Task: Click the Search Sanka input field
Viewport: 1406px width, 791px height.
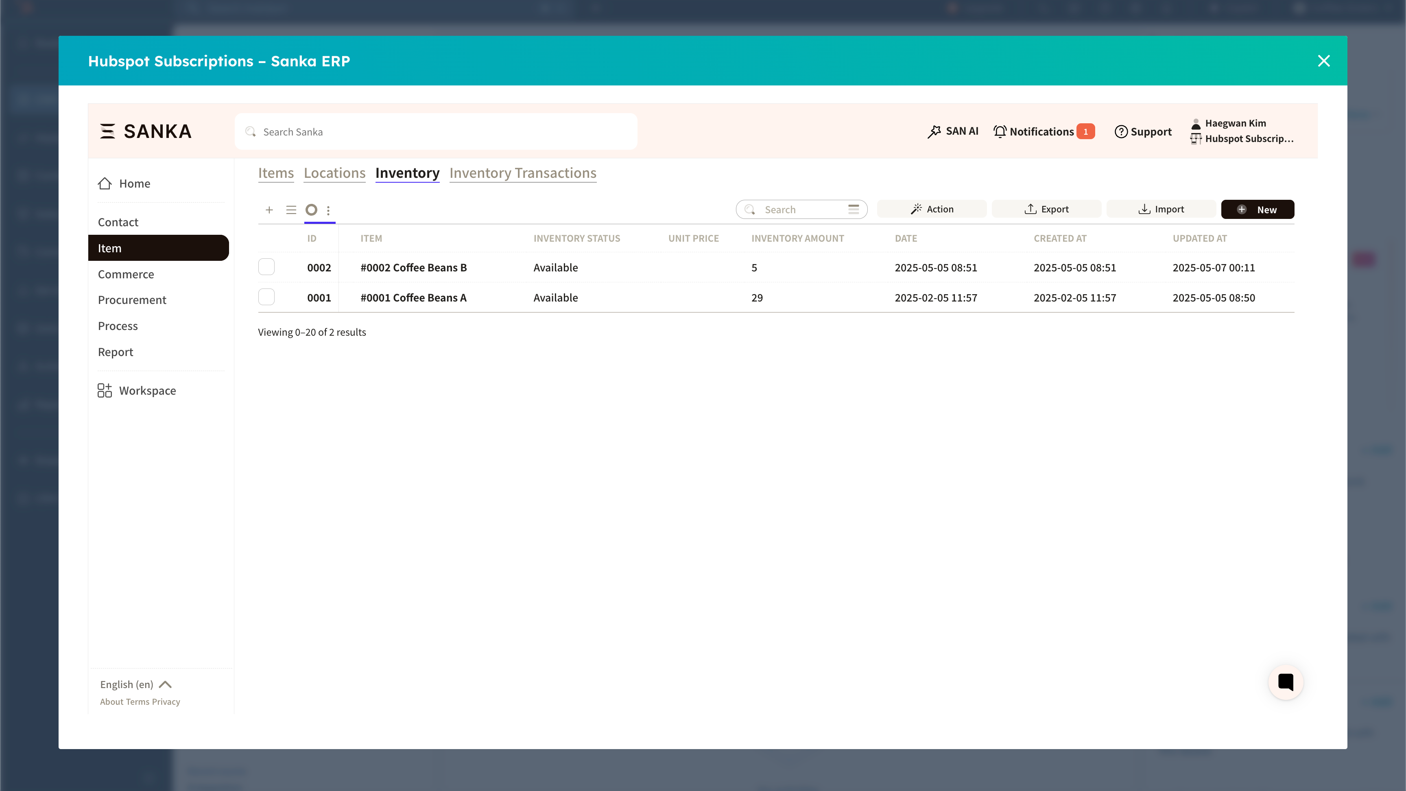Action: [437, 131]
